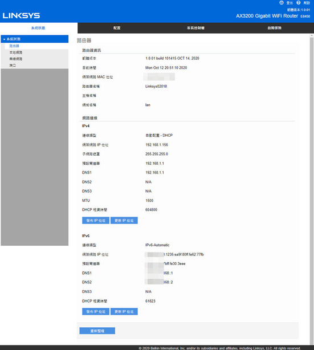This screenshot has height=350, width=314.
Task: Click the Router (路由器) page heading
Action: [x=84, y=40]
